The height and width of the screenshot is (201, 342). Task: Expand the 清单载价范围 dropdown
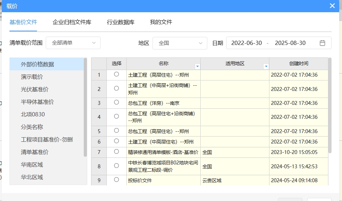73,43
